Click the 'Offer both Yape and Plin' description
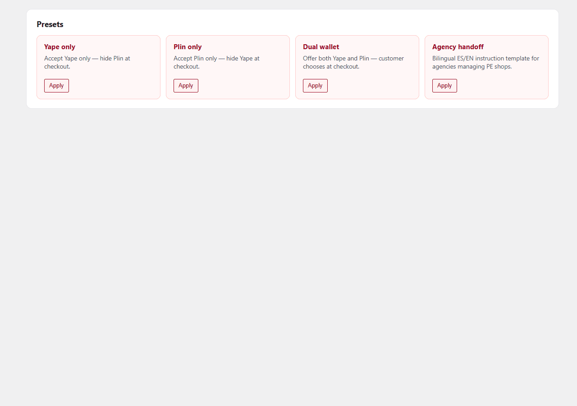This screenshot has height=406, width=577. pyautogui.click(x=353, y=62)
